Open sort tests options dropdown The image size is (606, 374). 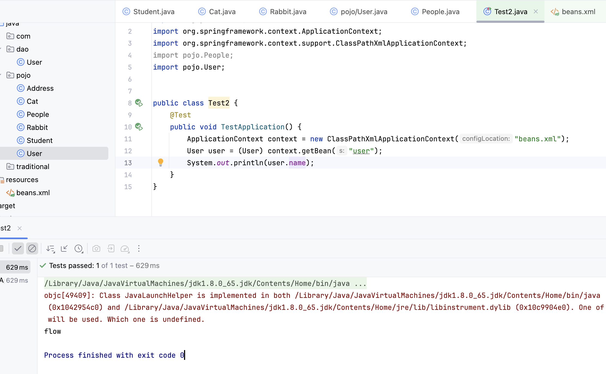pyautogui.click(x=50, y=248)
